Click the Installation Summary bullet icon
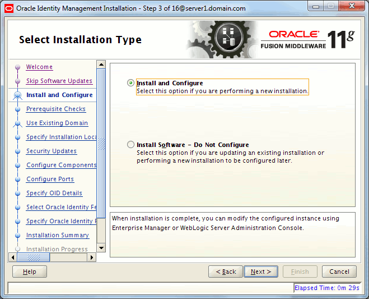This screenshot has width=369, height=299. click(18, 236)
